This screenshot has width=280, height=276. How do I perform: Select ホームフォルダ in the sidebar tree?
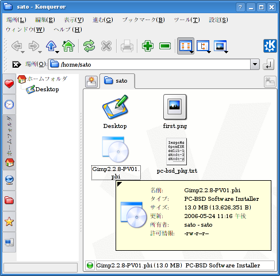(43, 79)
